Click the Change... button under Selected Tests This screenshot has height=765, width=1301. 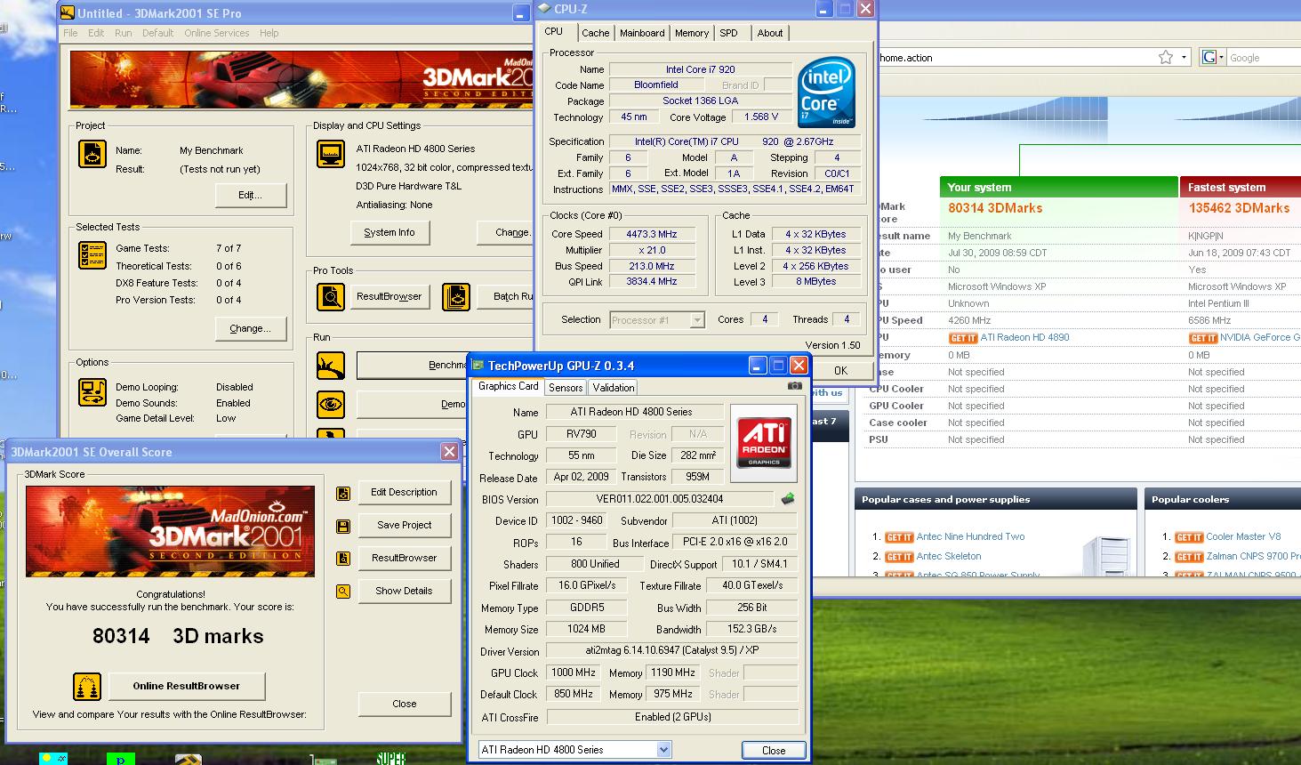(x=251, y=328)
